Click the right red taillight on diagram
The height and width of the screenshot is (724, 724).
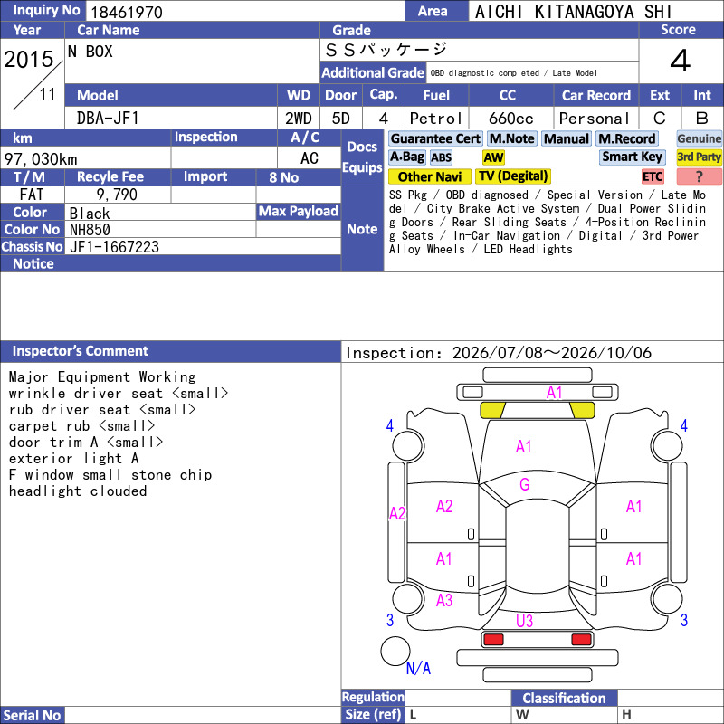click(581, 640)
